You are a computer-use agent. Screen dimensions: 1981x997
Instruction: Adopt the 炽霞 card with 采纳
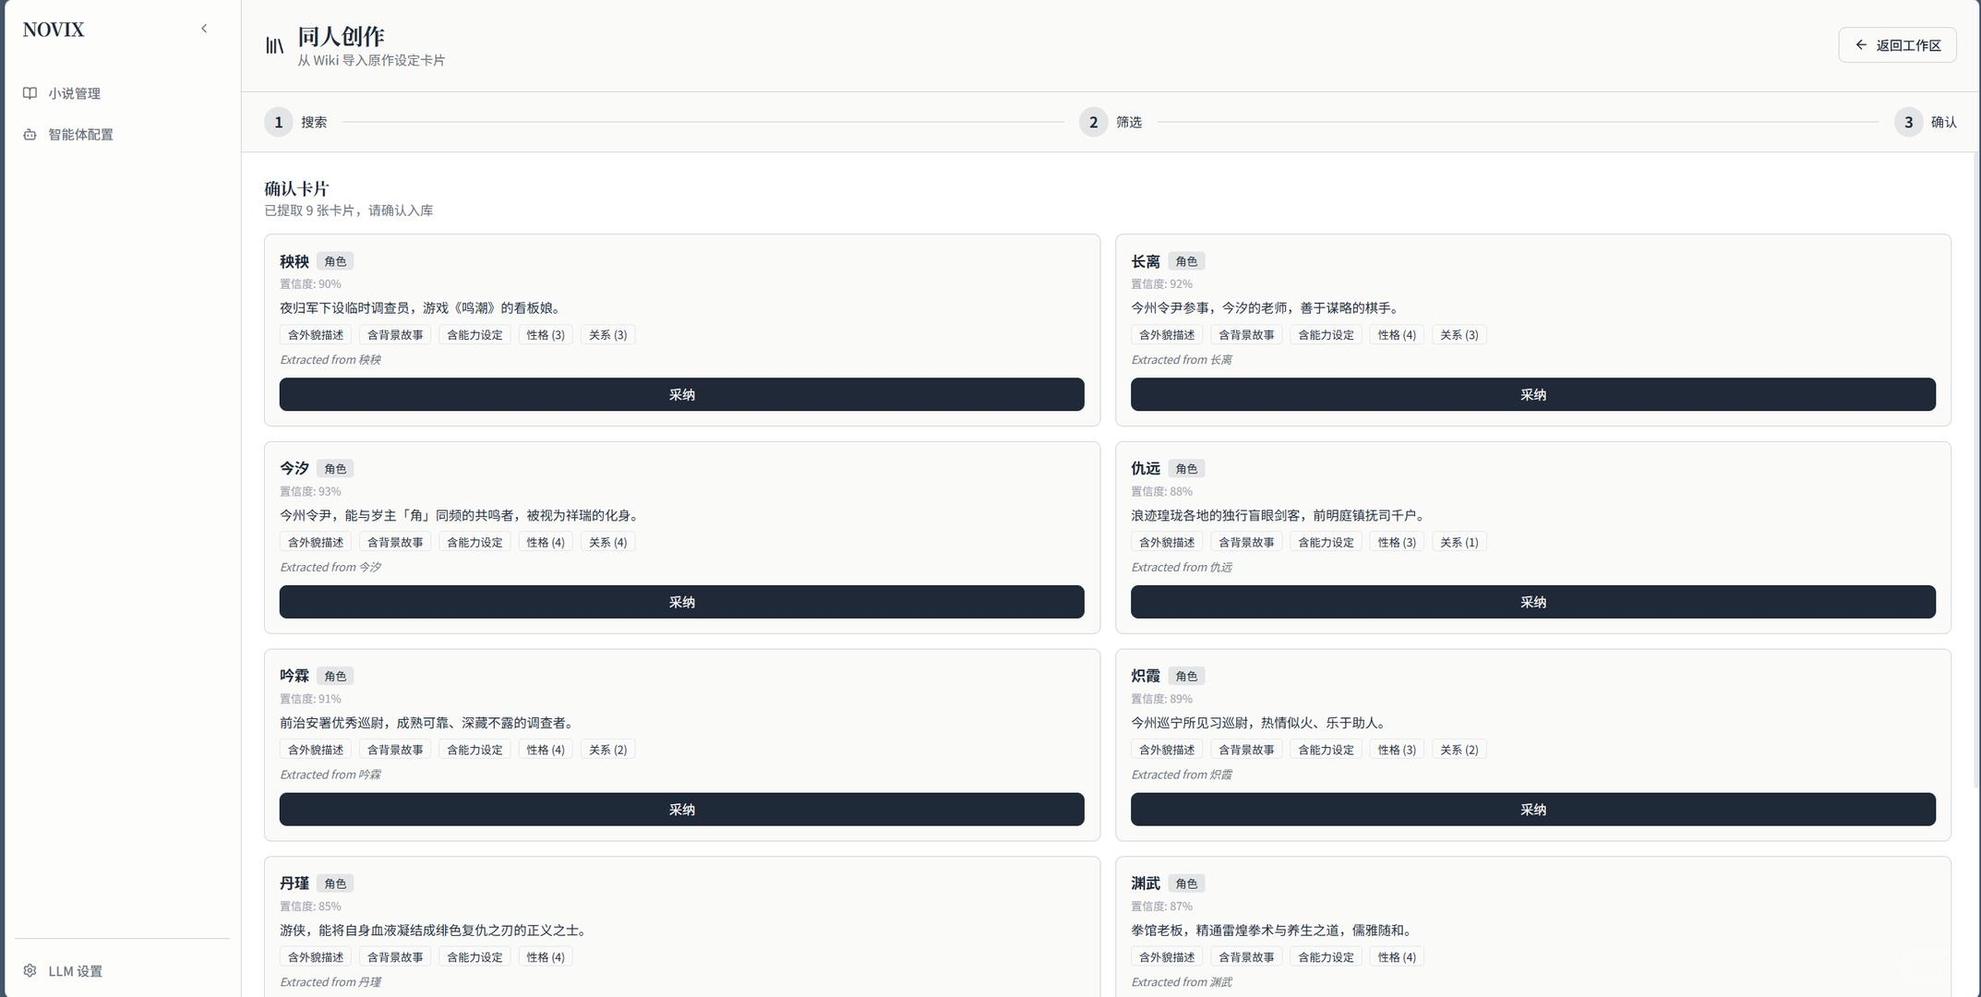click(1533, 810)
